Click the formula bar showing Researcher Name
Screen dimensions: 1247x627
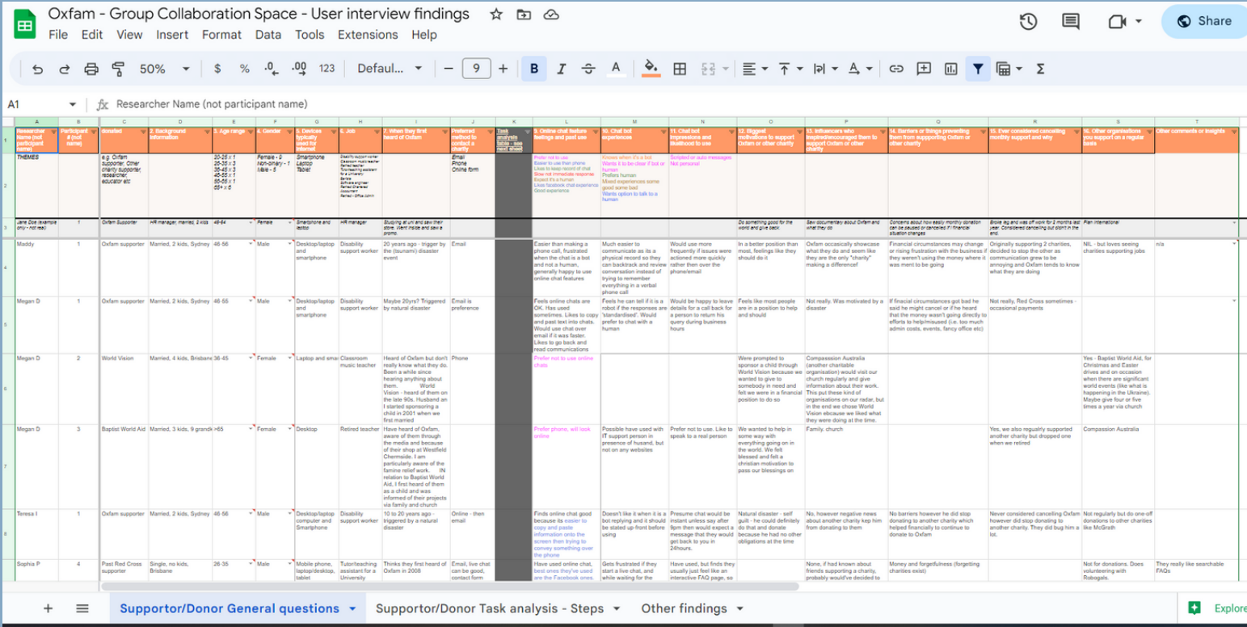[x=212, y=104]
